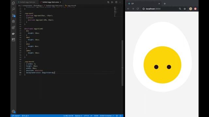209x117 pixels.
Task: Click the left eye of the egg
Action: (156, 67)
